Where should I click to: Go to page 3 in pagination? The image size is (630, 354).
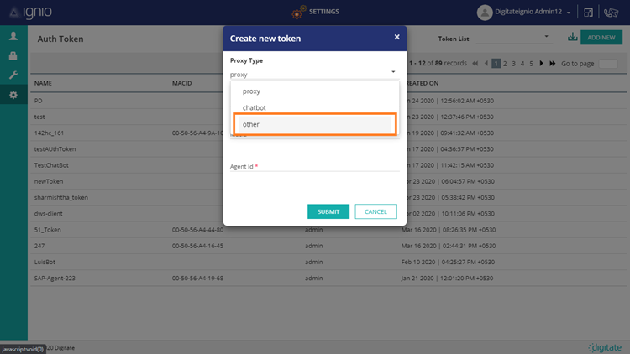(x=514, y=64)
